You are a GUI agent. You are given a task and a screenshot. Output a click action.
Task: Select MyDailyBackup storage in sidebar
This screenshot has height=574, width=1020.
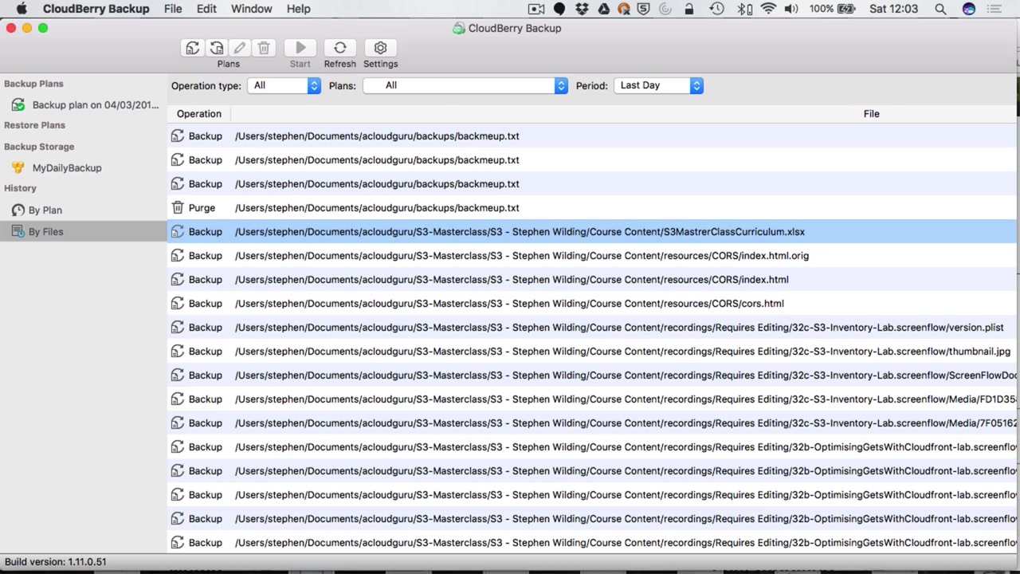pos(67,168)
